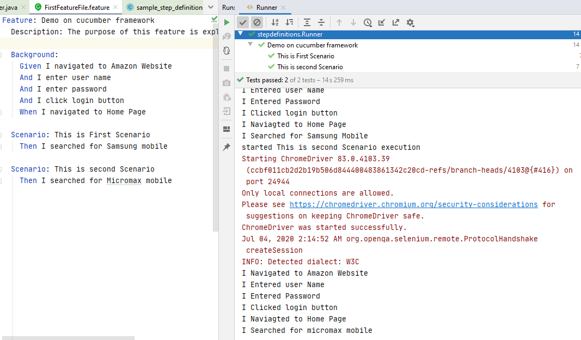Switch to FirstFeatureFile.feature editor tab

pos(77,8)
